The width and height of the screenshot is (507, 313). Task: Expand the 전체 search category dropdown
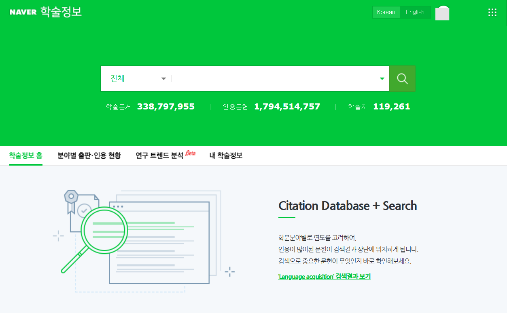pyautogui.click(x=138, y=79)
